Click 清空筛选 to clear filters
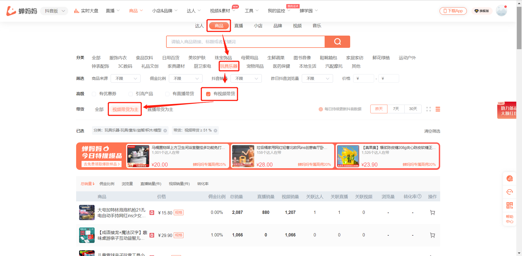 tap(432, 131)
